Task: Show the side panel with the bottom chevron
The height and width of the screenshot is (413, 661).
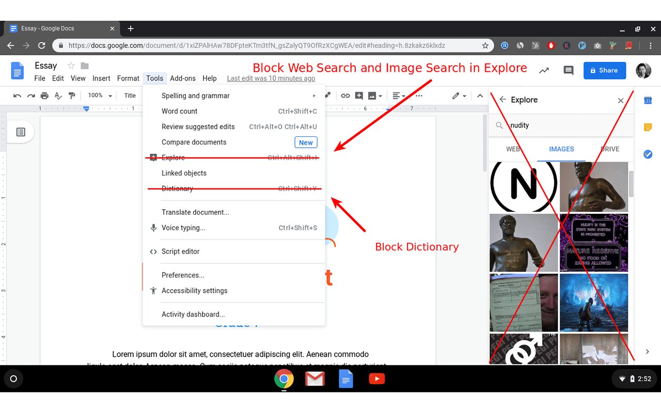Action: pyautogui.click(x=648, y=352)
